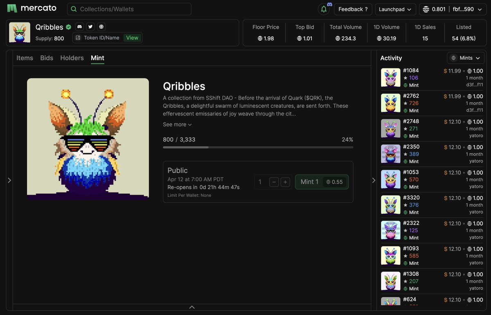Click rarity rank 726
The image size is (491, 315).
coord(414,103)
